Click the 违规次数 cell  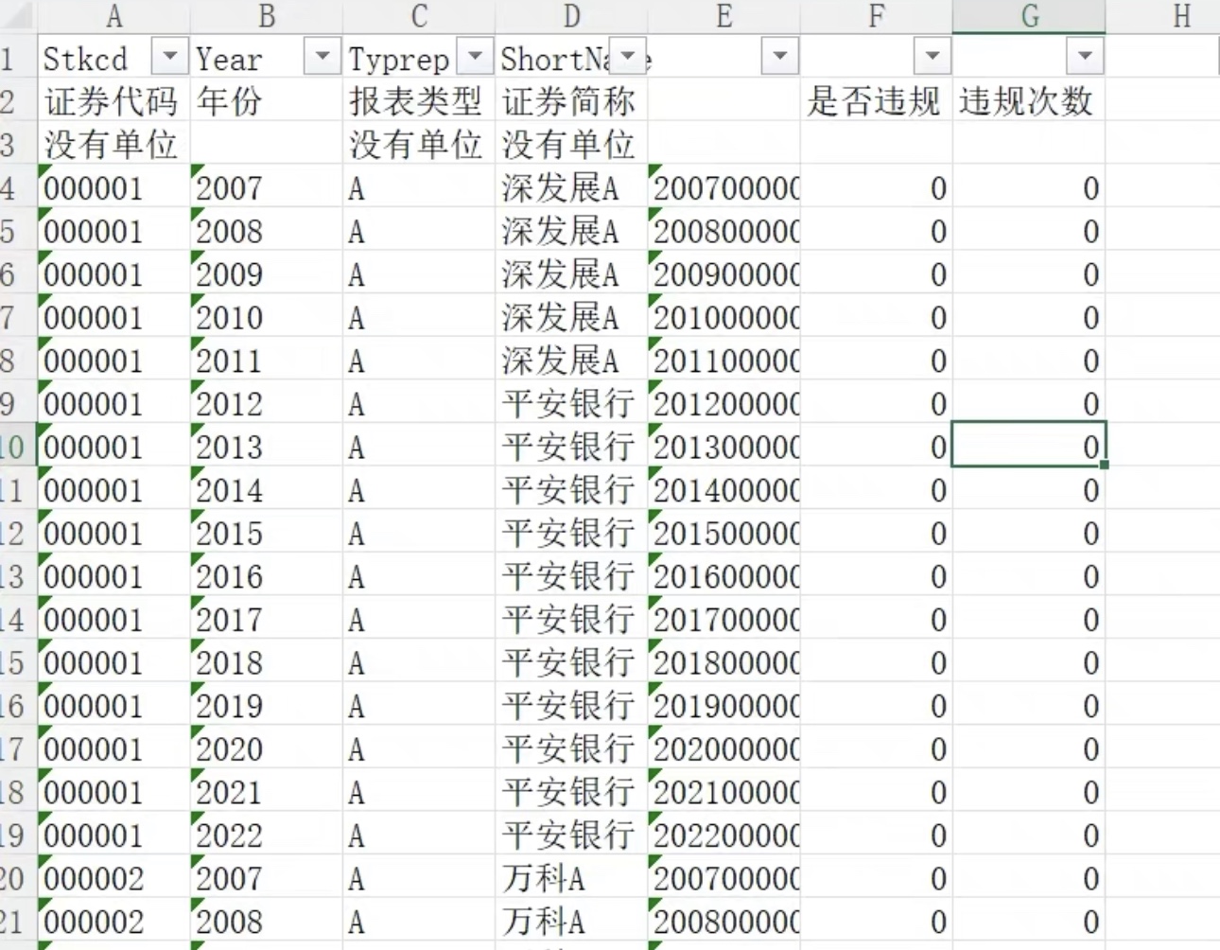(x=1029, y=101)
